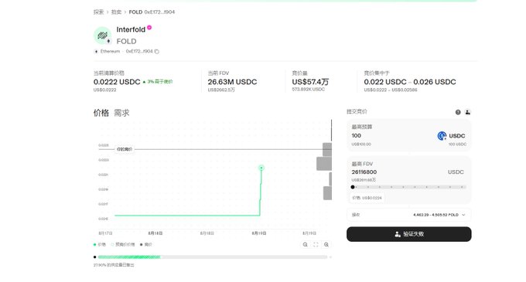Switch to the 价格 chart tab
Image resolution: width=526 pixels, height=282 pixels.
[x=101, y=113]
